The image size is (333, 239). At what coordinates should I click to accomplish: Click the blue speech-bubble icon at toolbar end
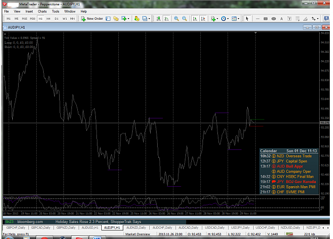[327, 19]
